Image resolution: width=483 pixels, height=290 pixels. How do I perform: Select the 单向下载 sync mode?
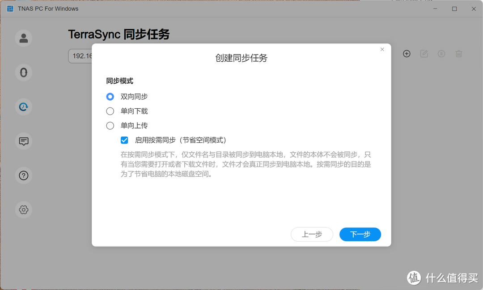pos(110,111)
